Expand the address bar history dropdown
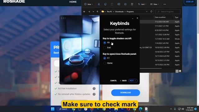The image size is (199, 112). (147, 12)
